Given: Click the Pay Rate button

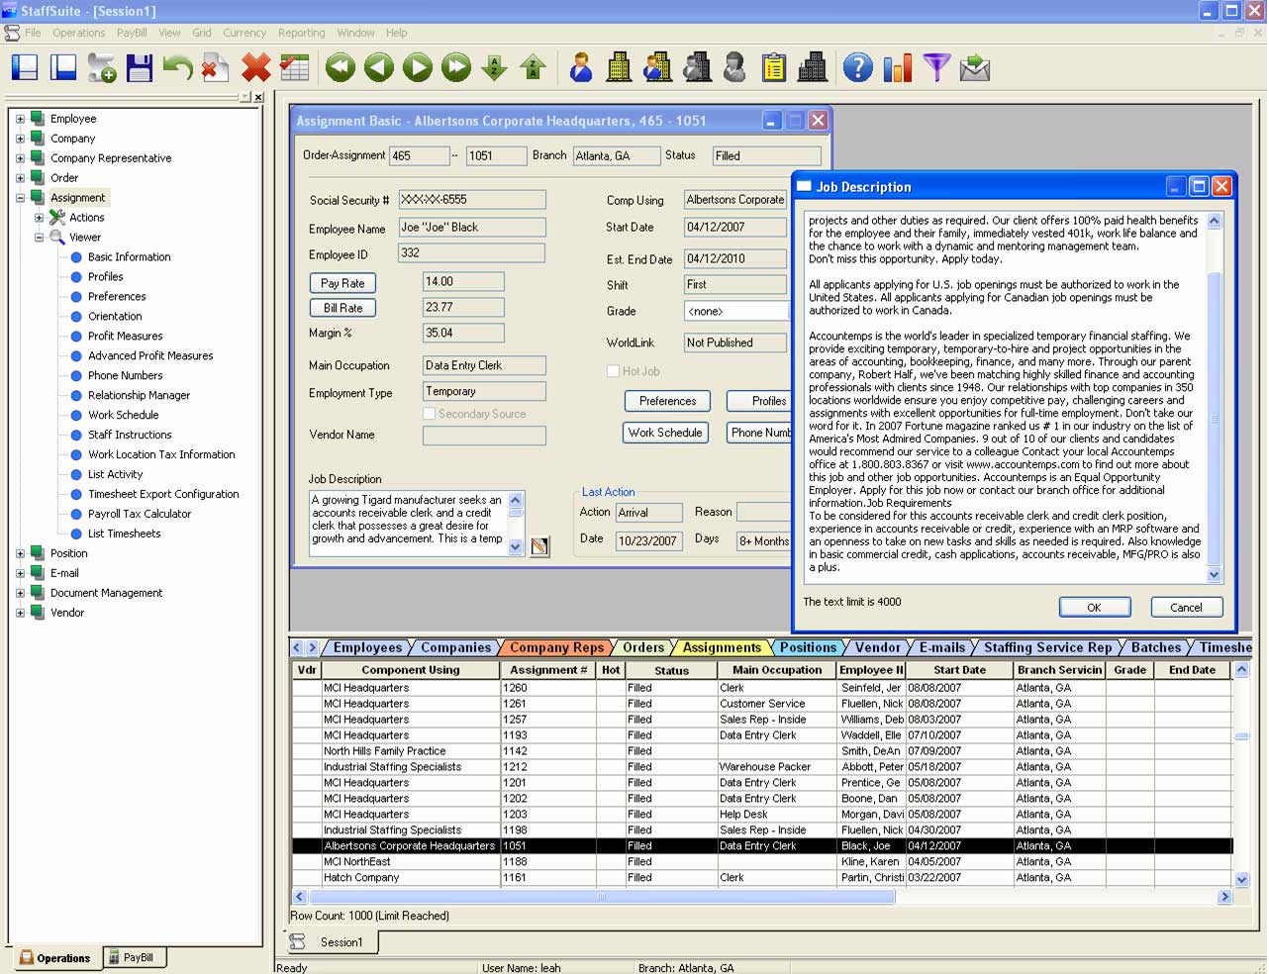Looking at the screenshot, I should 342,283.
